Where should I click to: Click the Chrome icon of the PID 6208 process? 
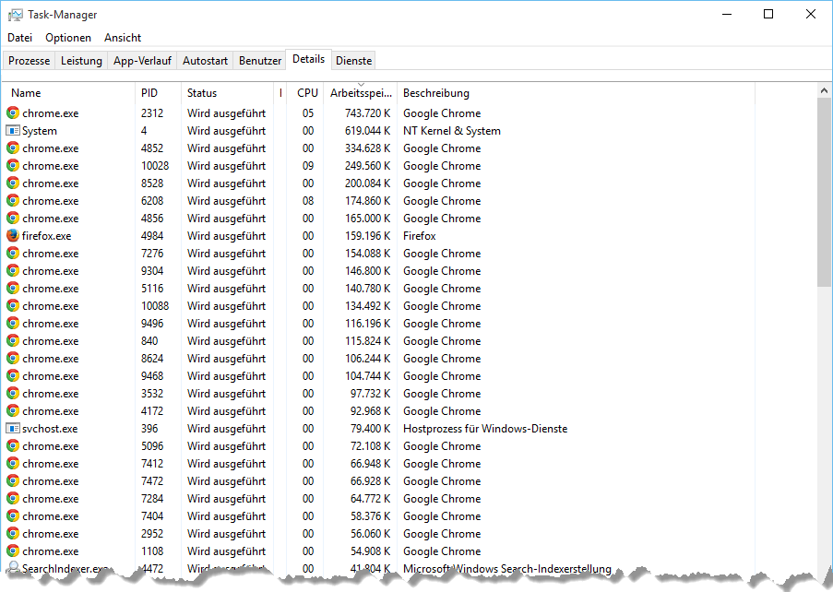point(13,200)
